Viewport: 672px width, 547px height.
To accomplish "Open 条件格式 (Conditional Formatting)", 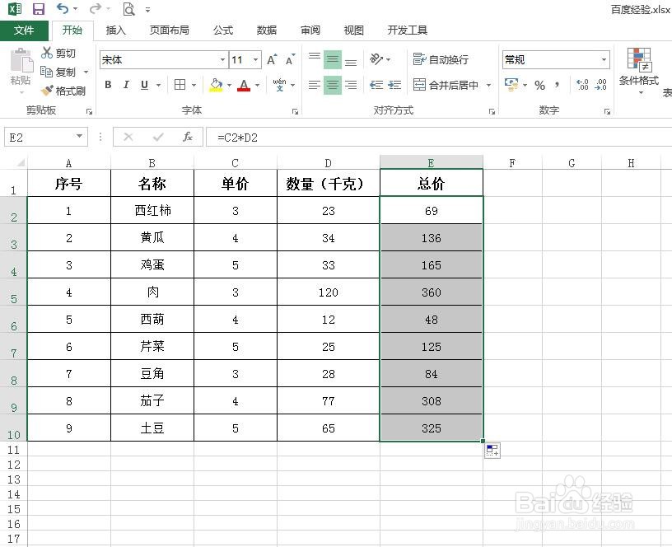I will click(x=639, y=78).
